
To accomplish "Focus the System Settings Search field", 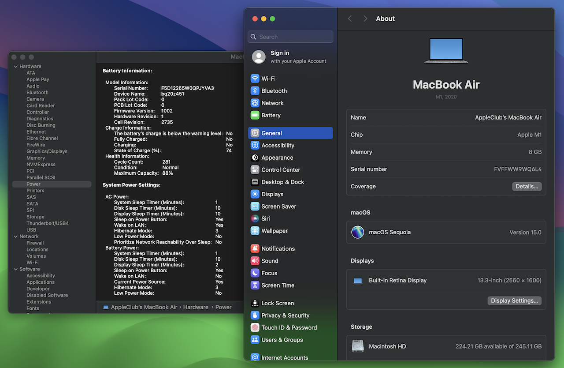I will point(291,37).
